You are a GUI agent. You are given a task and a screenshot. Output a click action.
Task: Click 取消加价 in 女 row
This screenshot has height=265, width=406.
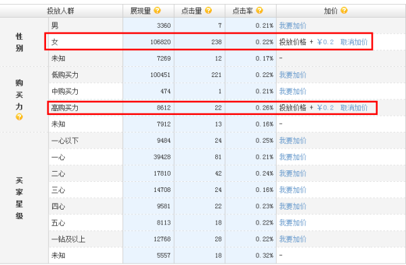coord(354,42)
